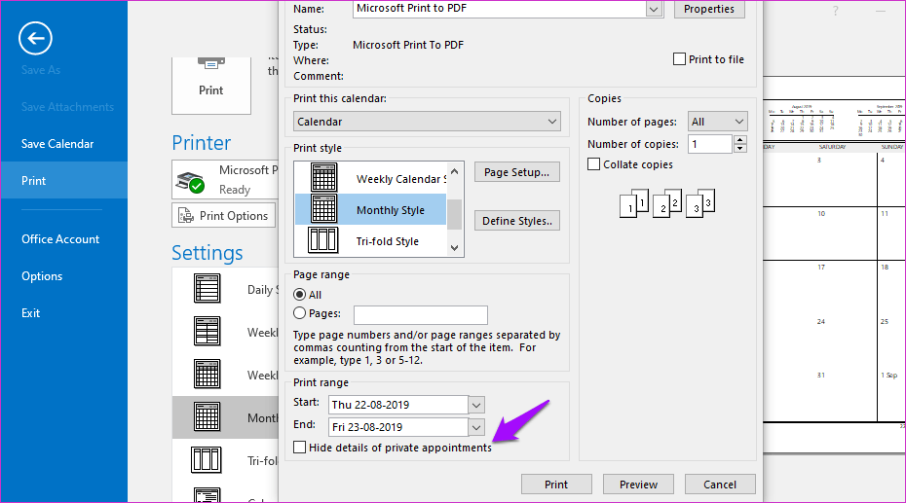Click Save As in backstage menu
906x503 pixels.
coord(41,70)
